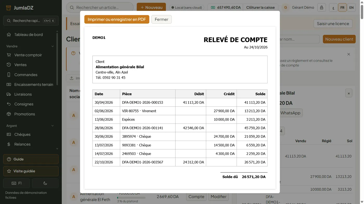
Task: Select DFA-DEMO1-2026-000153 in the statement
Action: [x=142, y=103]
